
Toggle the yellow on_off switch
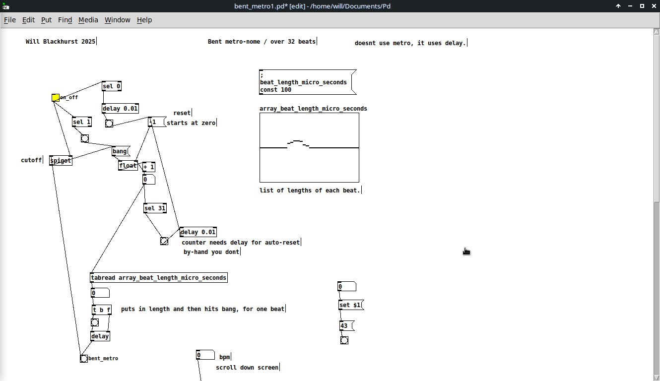click(x=56, y=98)
